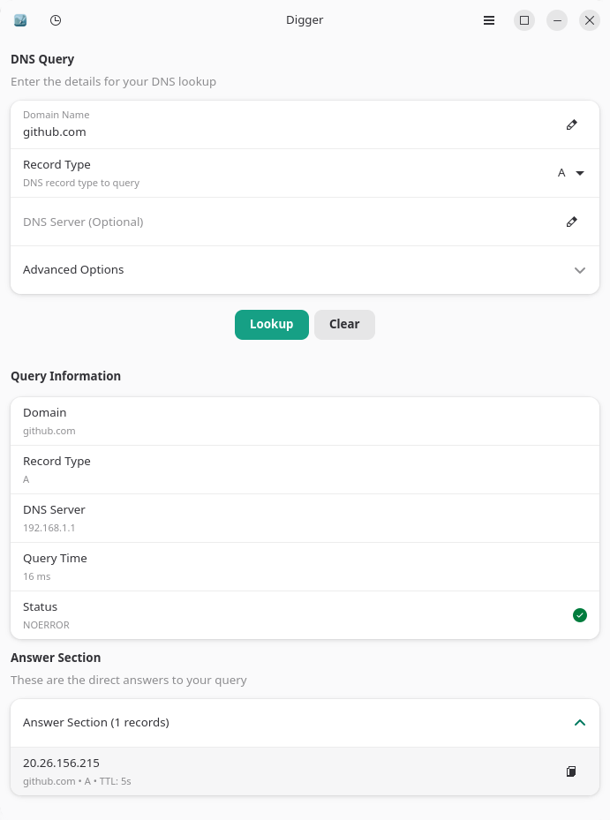Click 'Enter the details for your DNS lookup' text

tap(114, 81)
